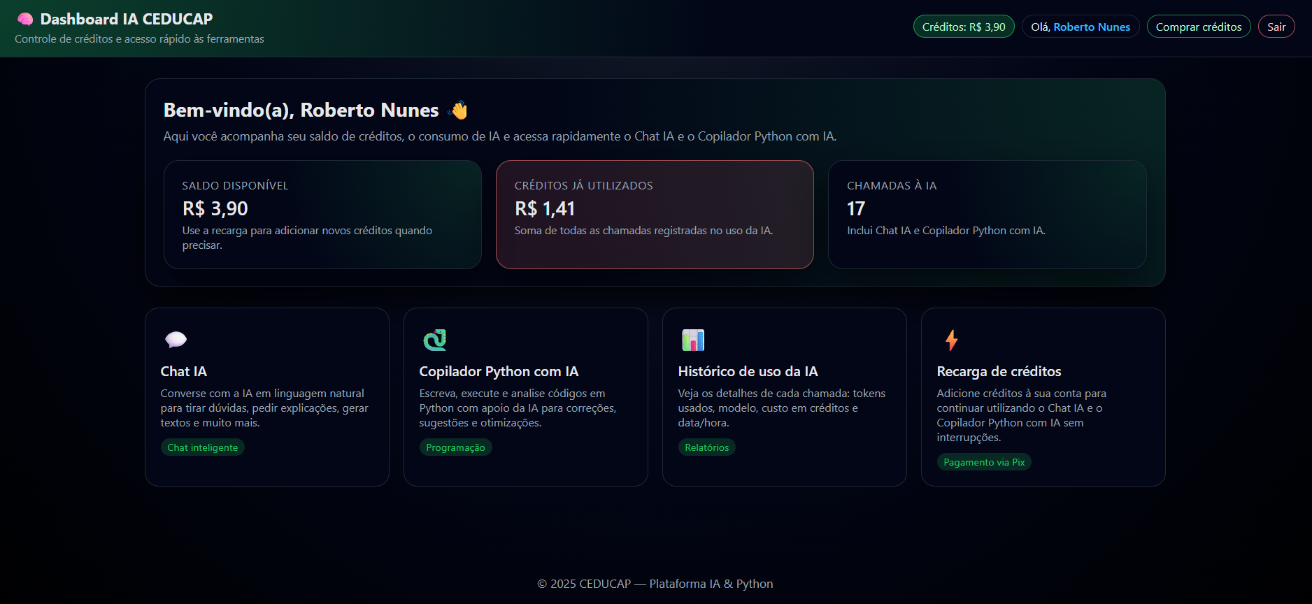Open the Roberto Nunes profile link
The height and width of the screenshot is (604, 1312).
pos(1092,27)
